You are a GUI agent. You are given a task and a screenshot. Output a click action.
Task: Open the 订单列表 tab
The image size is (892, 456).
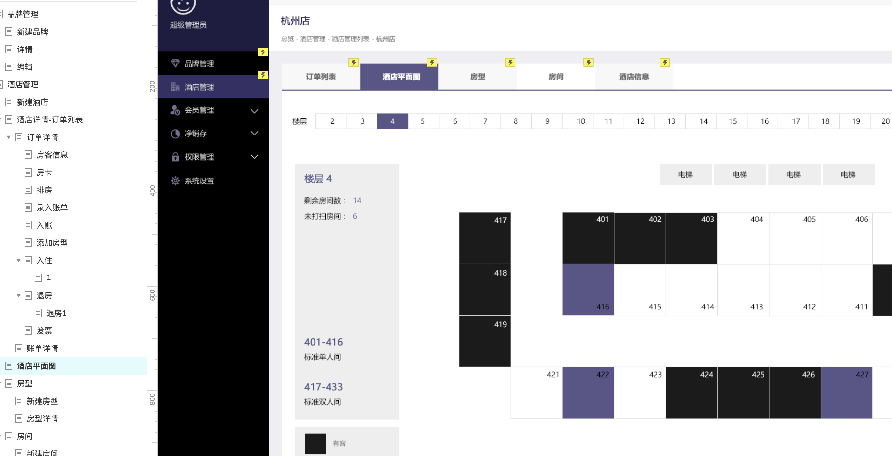(x=321, y=77)
